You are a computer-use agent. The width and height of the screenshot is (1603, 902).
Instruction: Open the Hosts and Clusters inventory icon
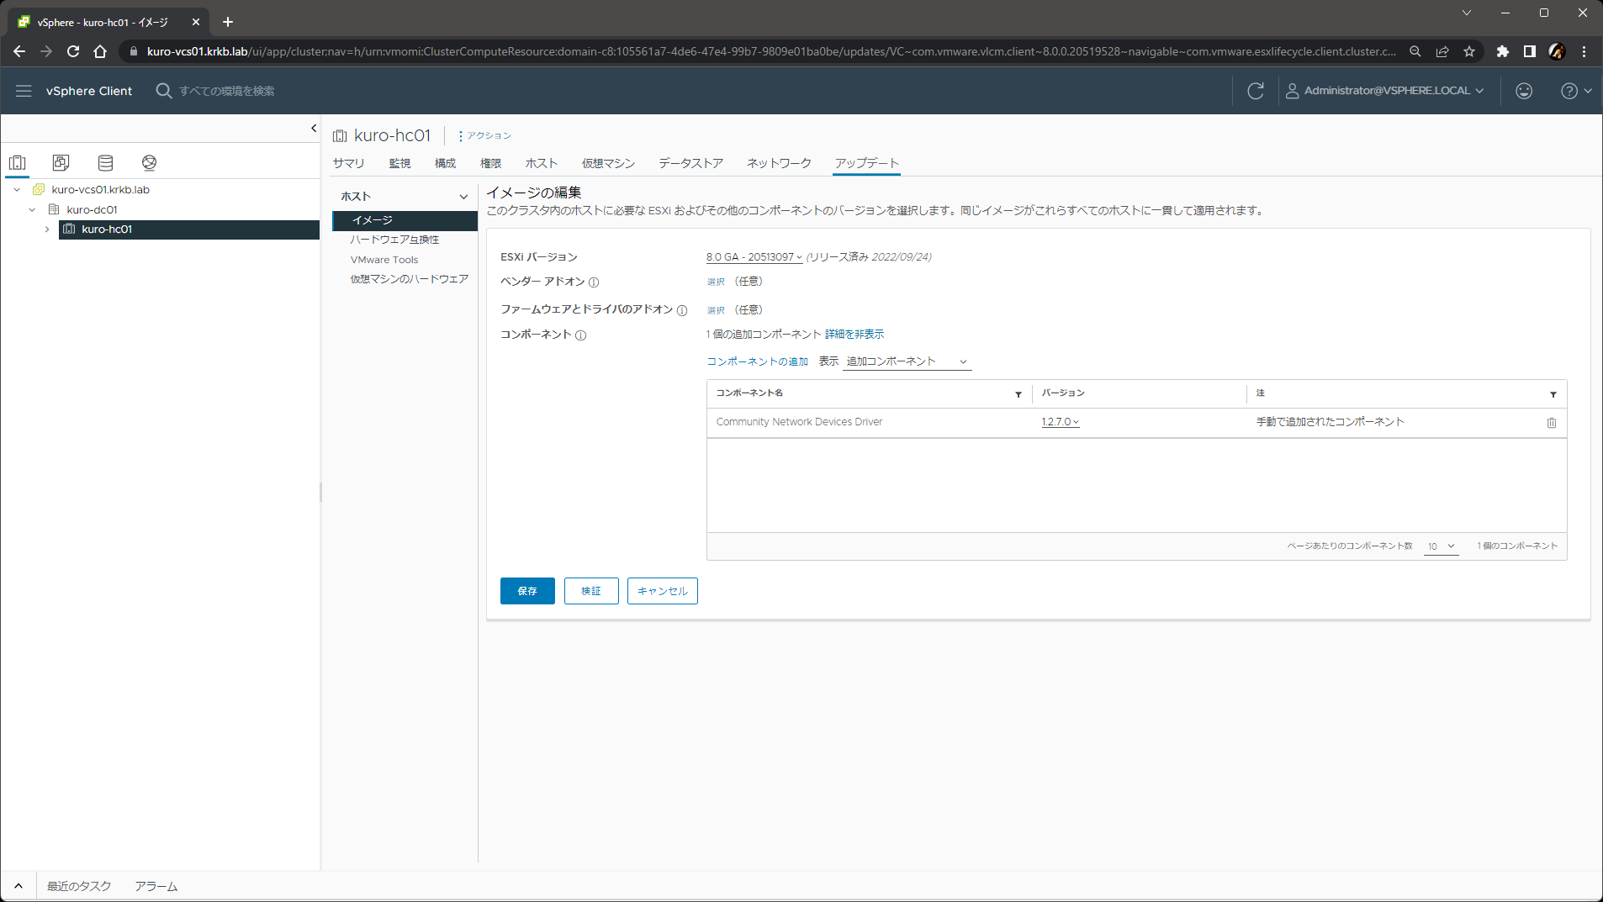pos(18,162)
